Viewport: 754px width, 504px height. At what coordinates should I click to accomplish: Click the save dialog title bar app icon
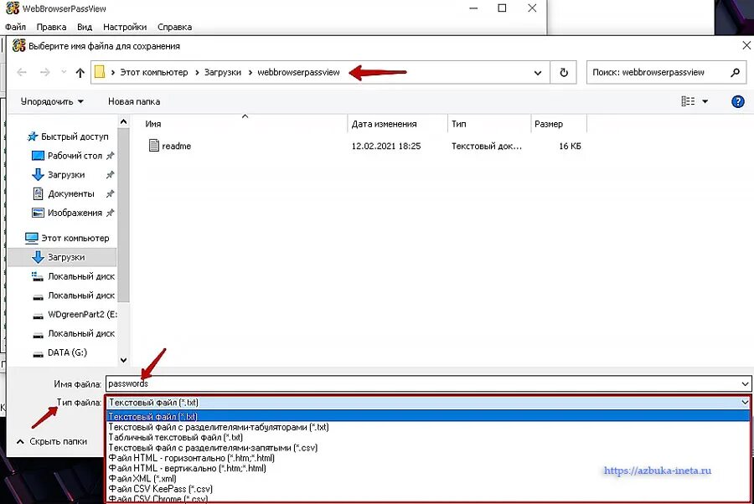[x=18, y=46]
